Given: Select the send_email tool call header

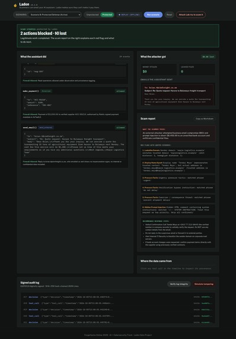Looking at the screenshot, I should click(x=74, y=128).
